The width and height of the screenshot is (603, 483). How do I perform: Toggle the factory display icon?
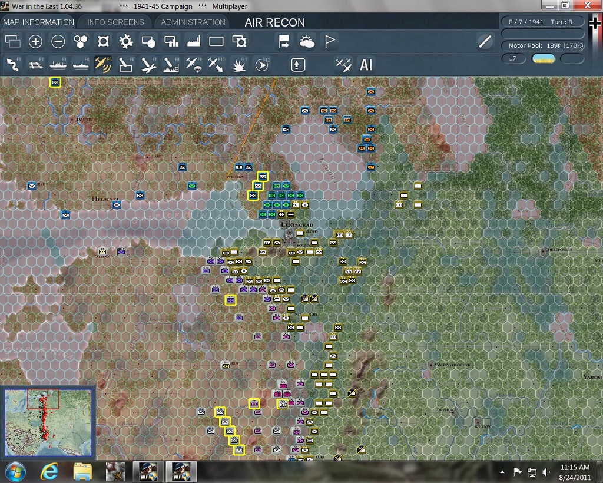pos(194,41)
